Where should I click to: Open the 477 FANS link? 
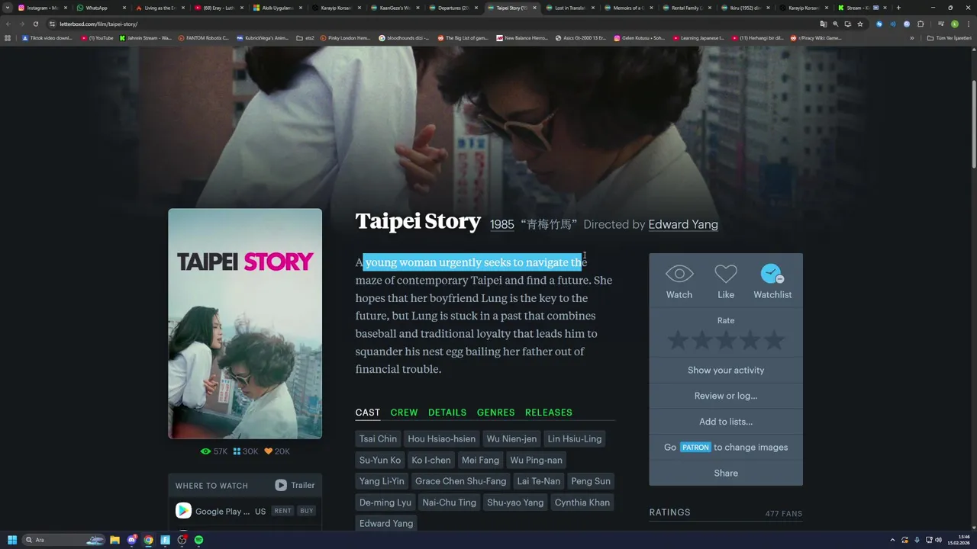(x=784, y=514)
